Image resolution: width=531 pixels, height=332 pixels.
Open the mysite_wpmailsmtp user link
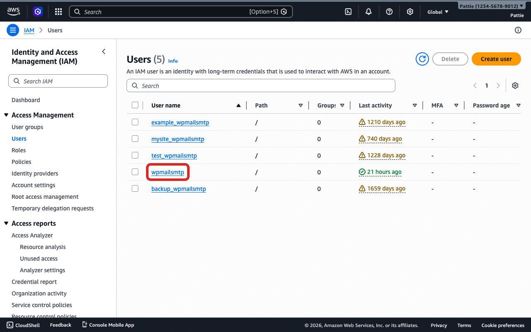[178, 139]
